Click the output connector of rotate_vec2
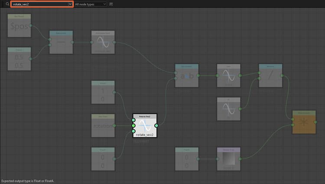This screenshot has width=325, height=184. coord(156,126)
